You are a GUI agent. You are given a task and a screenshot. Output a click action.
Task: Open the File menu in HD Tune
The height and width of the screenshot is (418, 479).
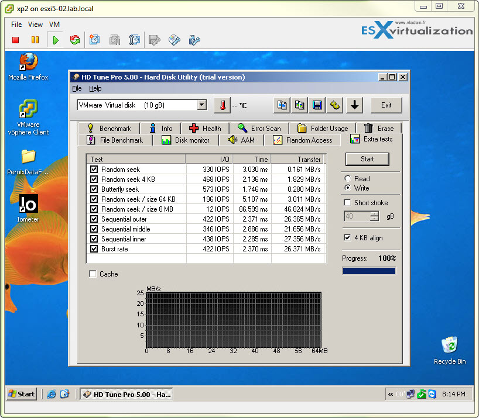pos(77,88)
